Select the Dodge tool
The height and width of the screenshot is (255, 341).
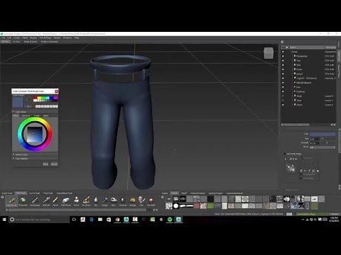(x=104, y=201)
